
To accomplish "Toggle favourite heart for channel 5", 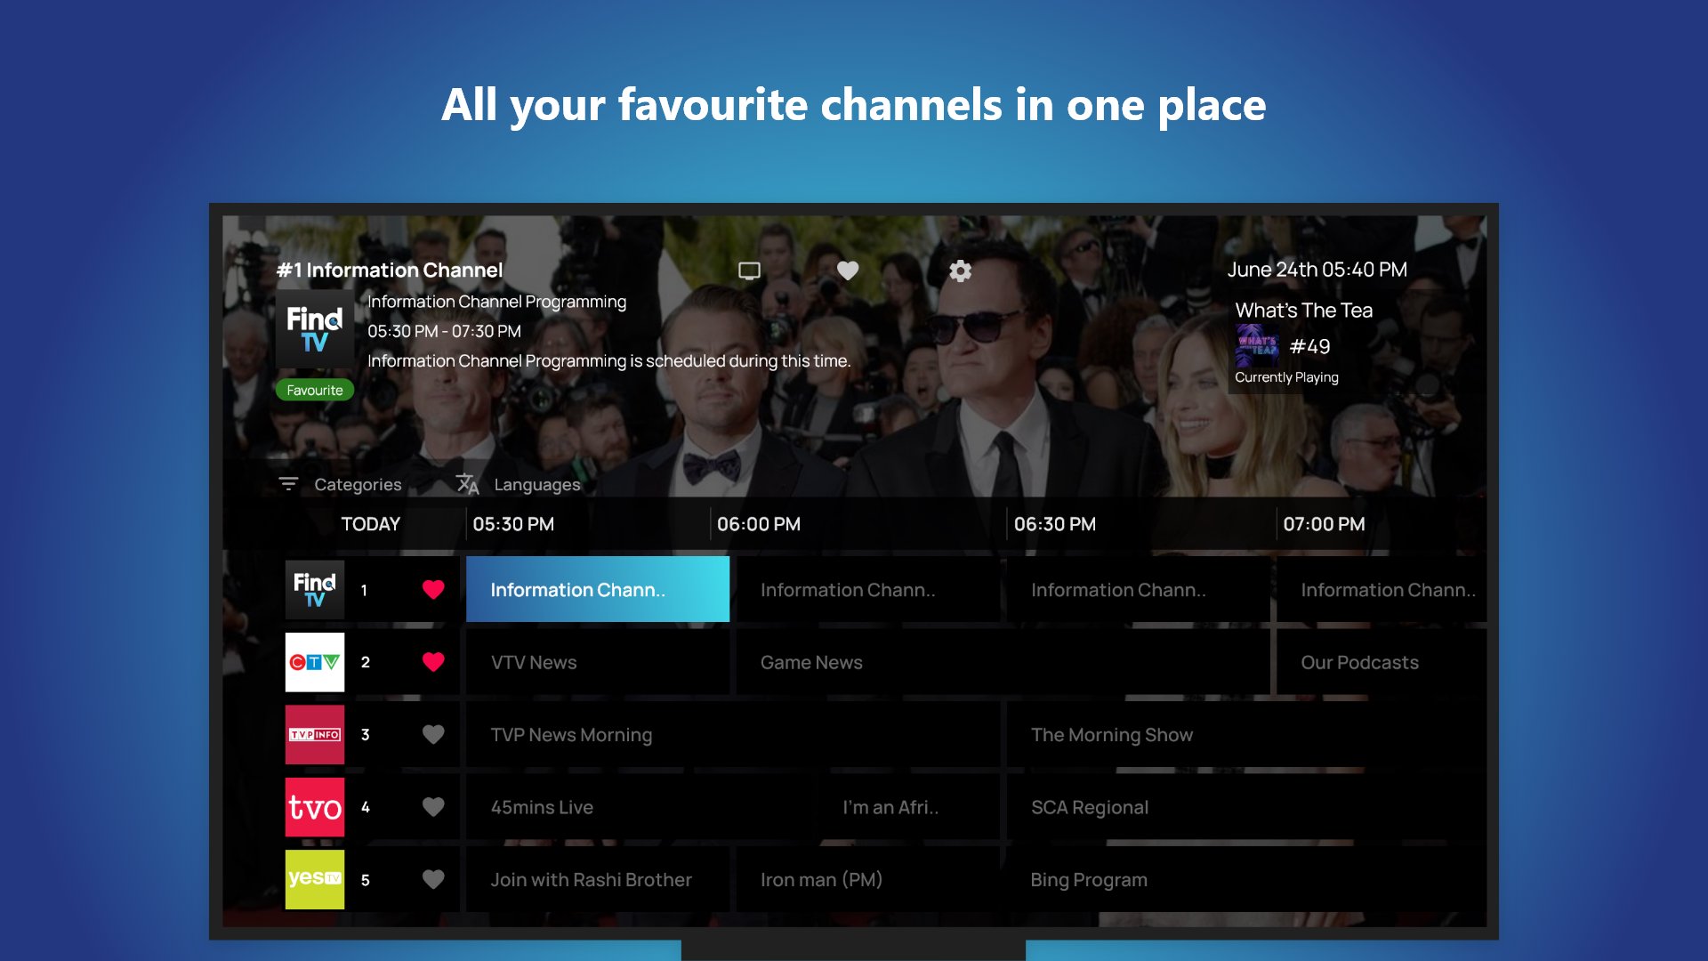I will [x=433, y=879].
